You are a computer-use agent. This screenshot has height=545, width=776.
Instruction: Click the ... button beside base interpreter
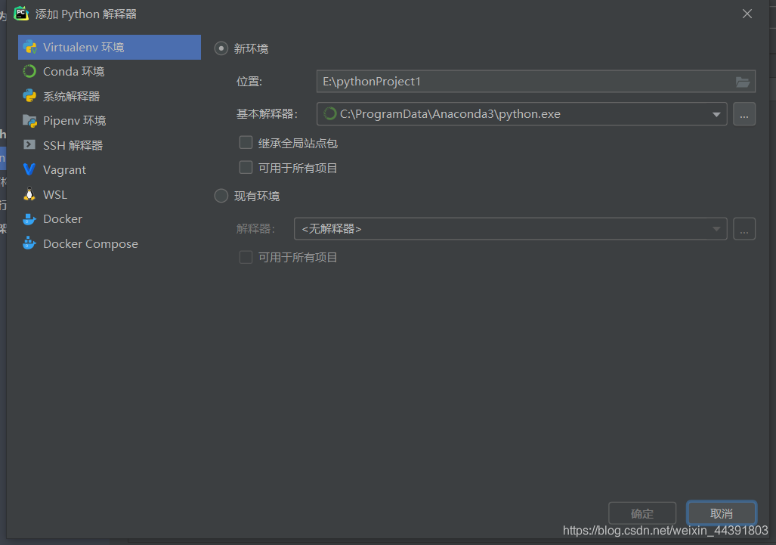tap(744, 114)
